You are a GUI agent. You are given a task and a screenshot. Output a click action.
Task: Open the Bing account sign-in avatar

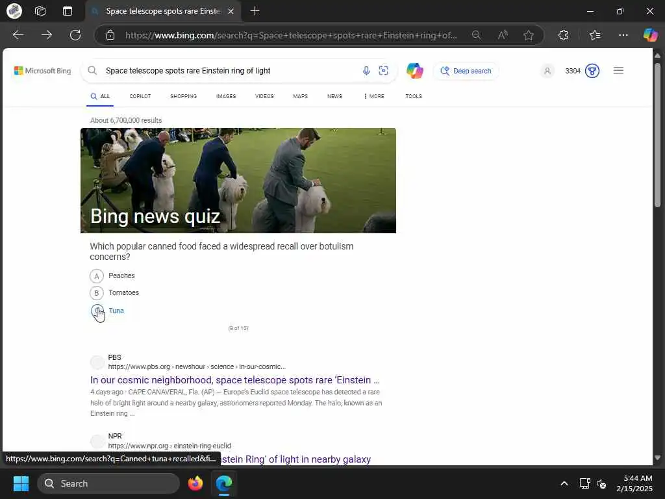[x=547, y=71]
